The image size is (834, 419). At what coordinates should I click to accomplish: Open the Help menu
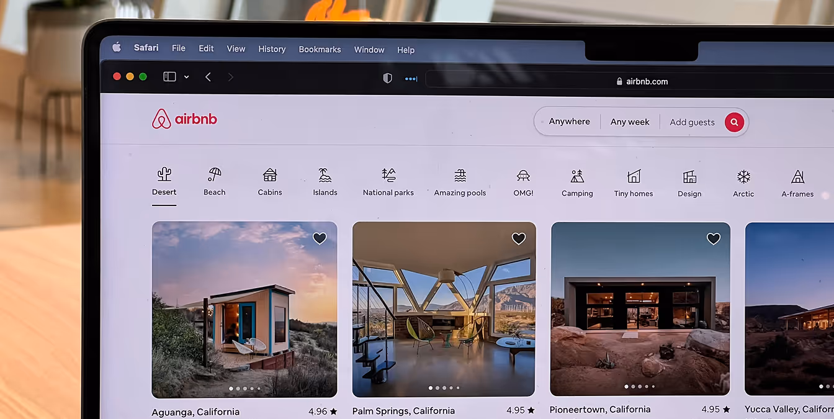[x=406, y=50]
